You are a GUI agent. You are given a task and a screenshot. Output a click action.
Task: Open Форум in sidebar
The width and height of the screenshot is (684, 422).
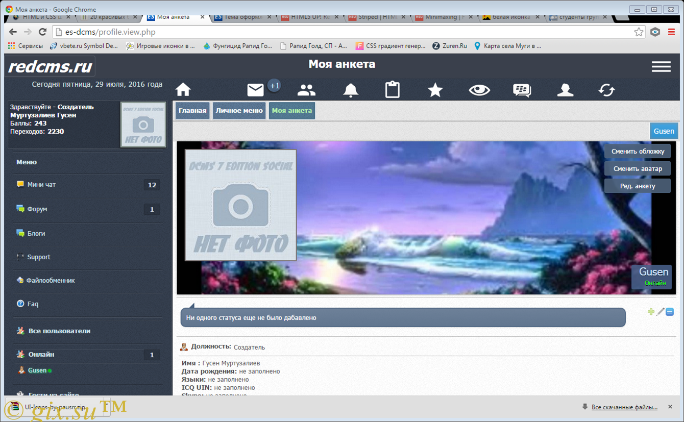coord(87,209)
